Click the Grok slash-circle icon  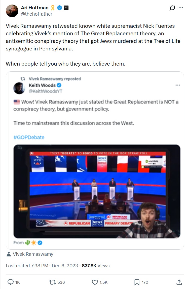pyautogui.click(x=172, y=8)
